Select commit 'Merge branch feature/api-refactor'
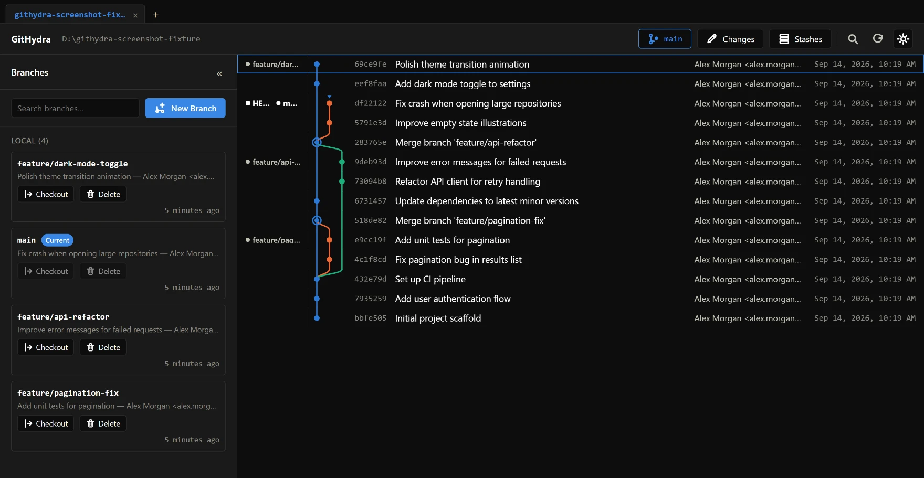Screen dimensions: 924x478 (x=580, y=142)
